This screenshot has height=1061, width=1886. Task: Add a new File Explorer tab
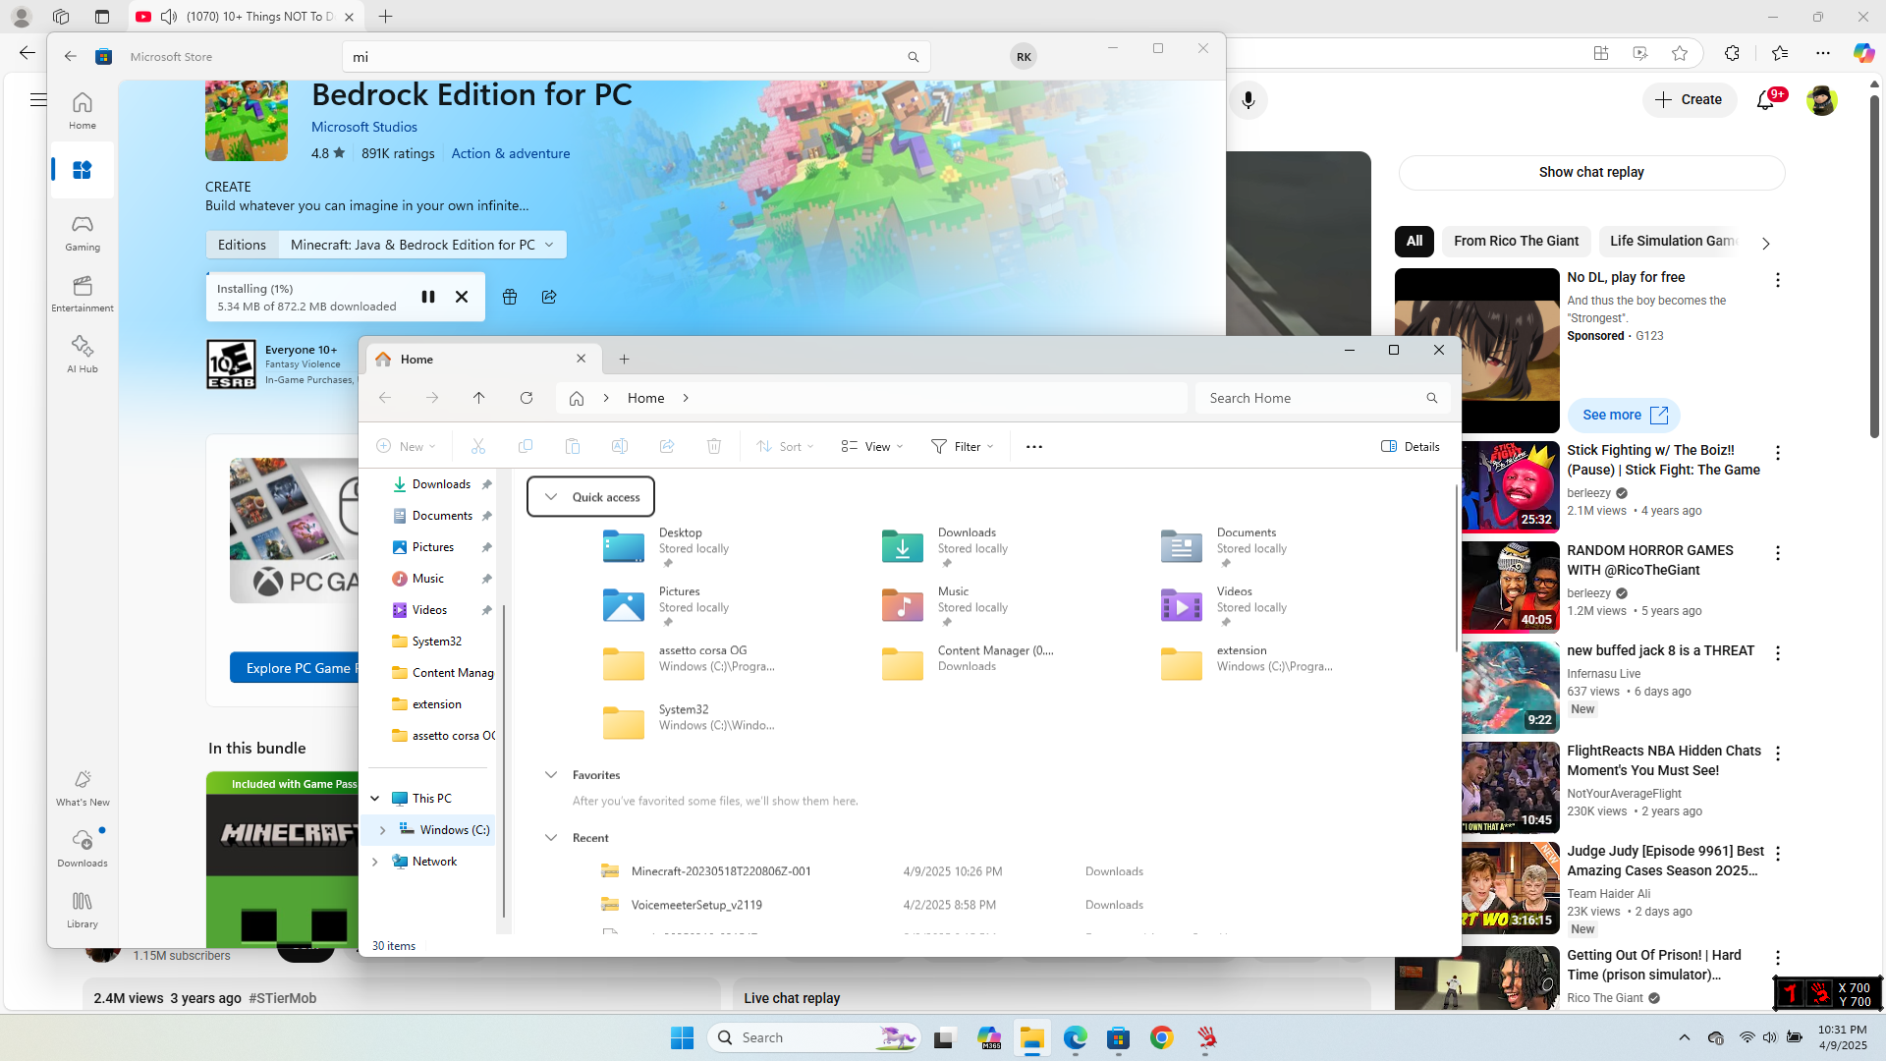pos(625,360)
